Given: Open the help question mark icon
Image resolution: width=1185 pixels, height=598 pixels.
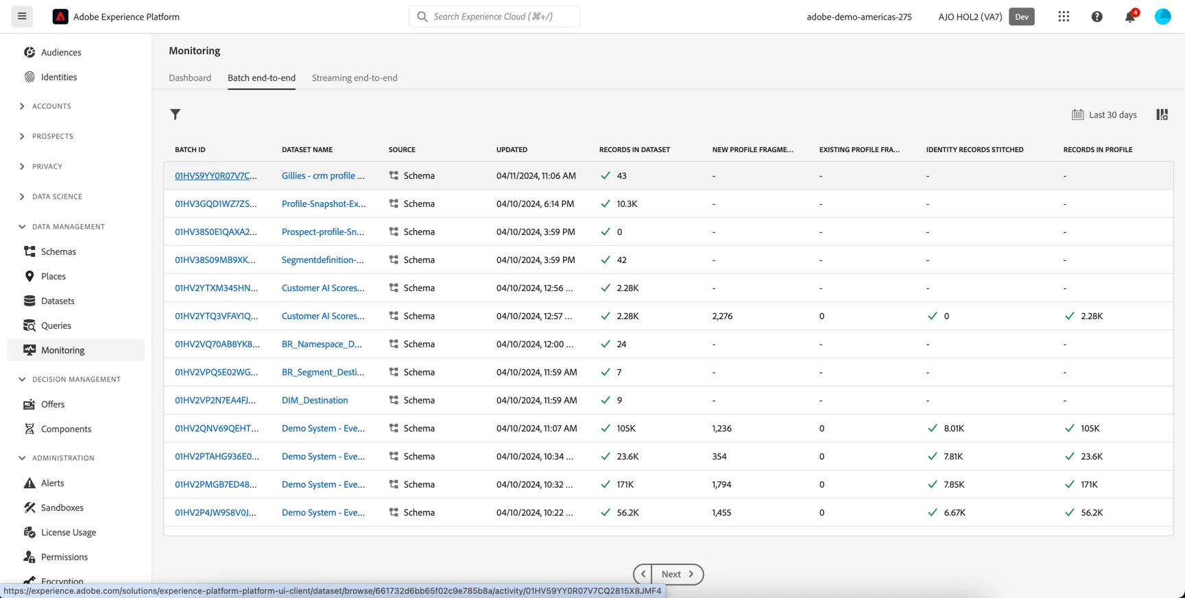Looking at the screenshot, I should (1097, 16).
